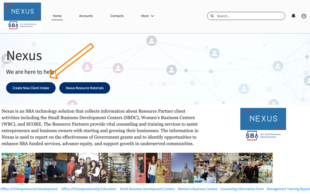Viewport: 310px width, 194px height.
Task: Expand the More menu chevron
Action: tap(152, 16)
